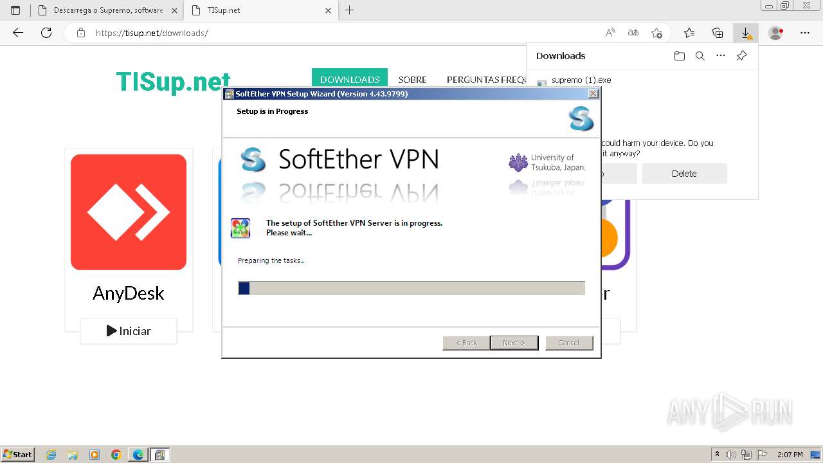Open Edge Settings and more menu
The image size is (823, 463).
tap(805, 33)
